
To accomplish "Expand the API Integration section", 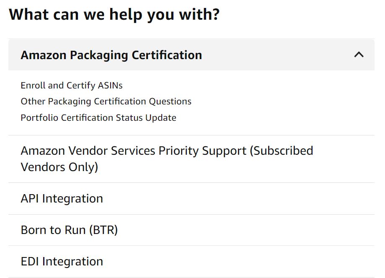I will click(x=62, y=199).
